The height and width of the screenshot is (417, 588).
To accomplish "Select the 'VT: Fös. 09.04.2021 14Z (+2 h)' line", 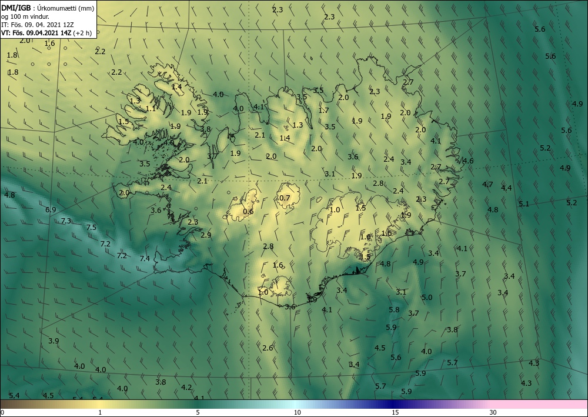I will 46,33.
